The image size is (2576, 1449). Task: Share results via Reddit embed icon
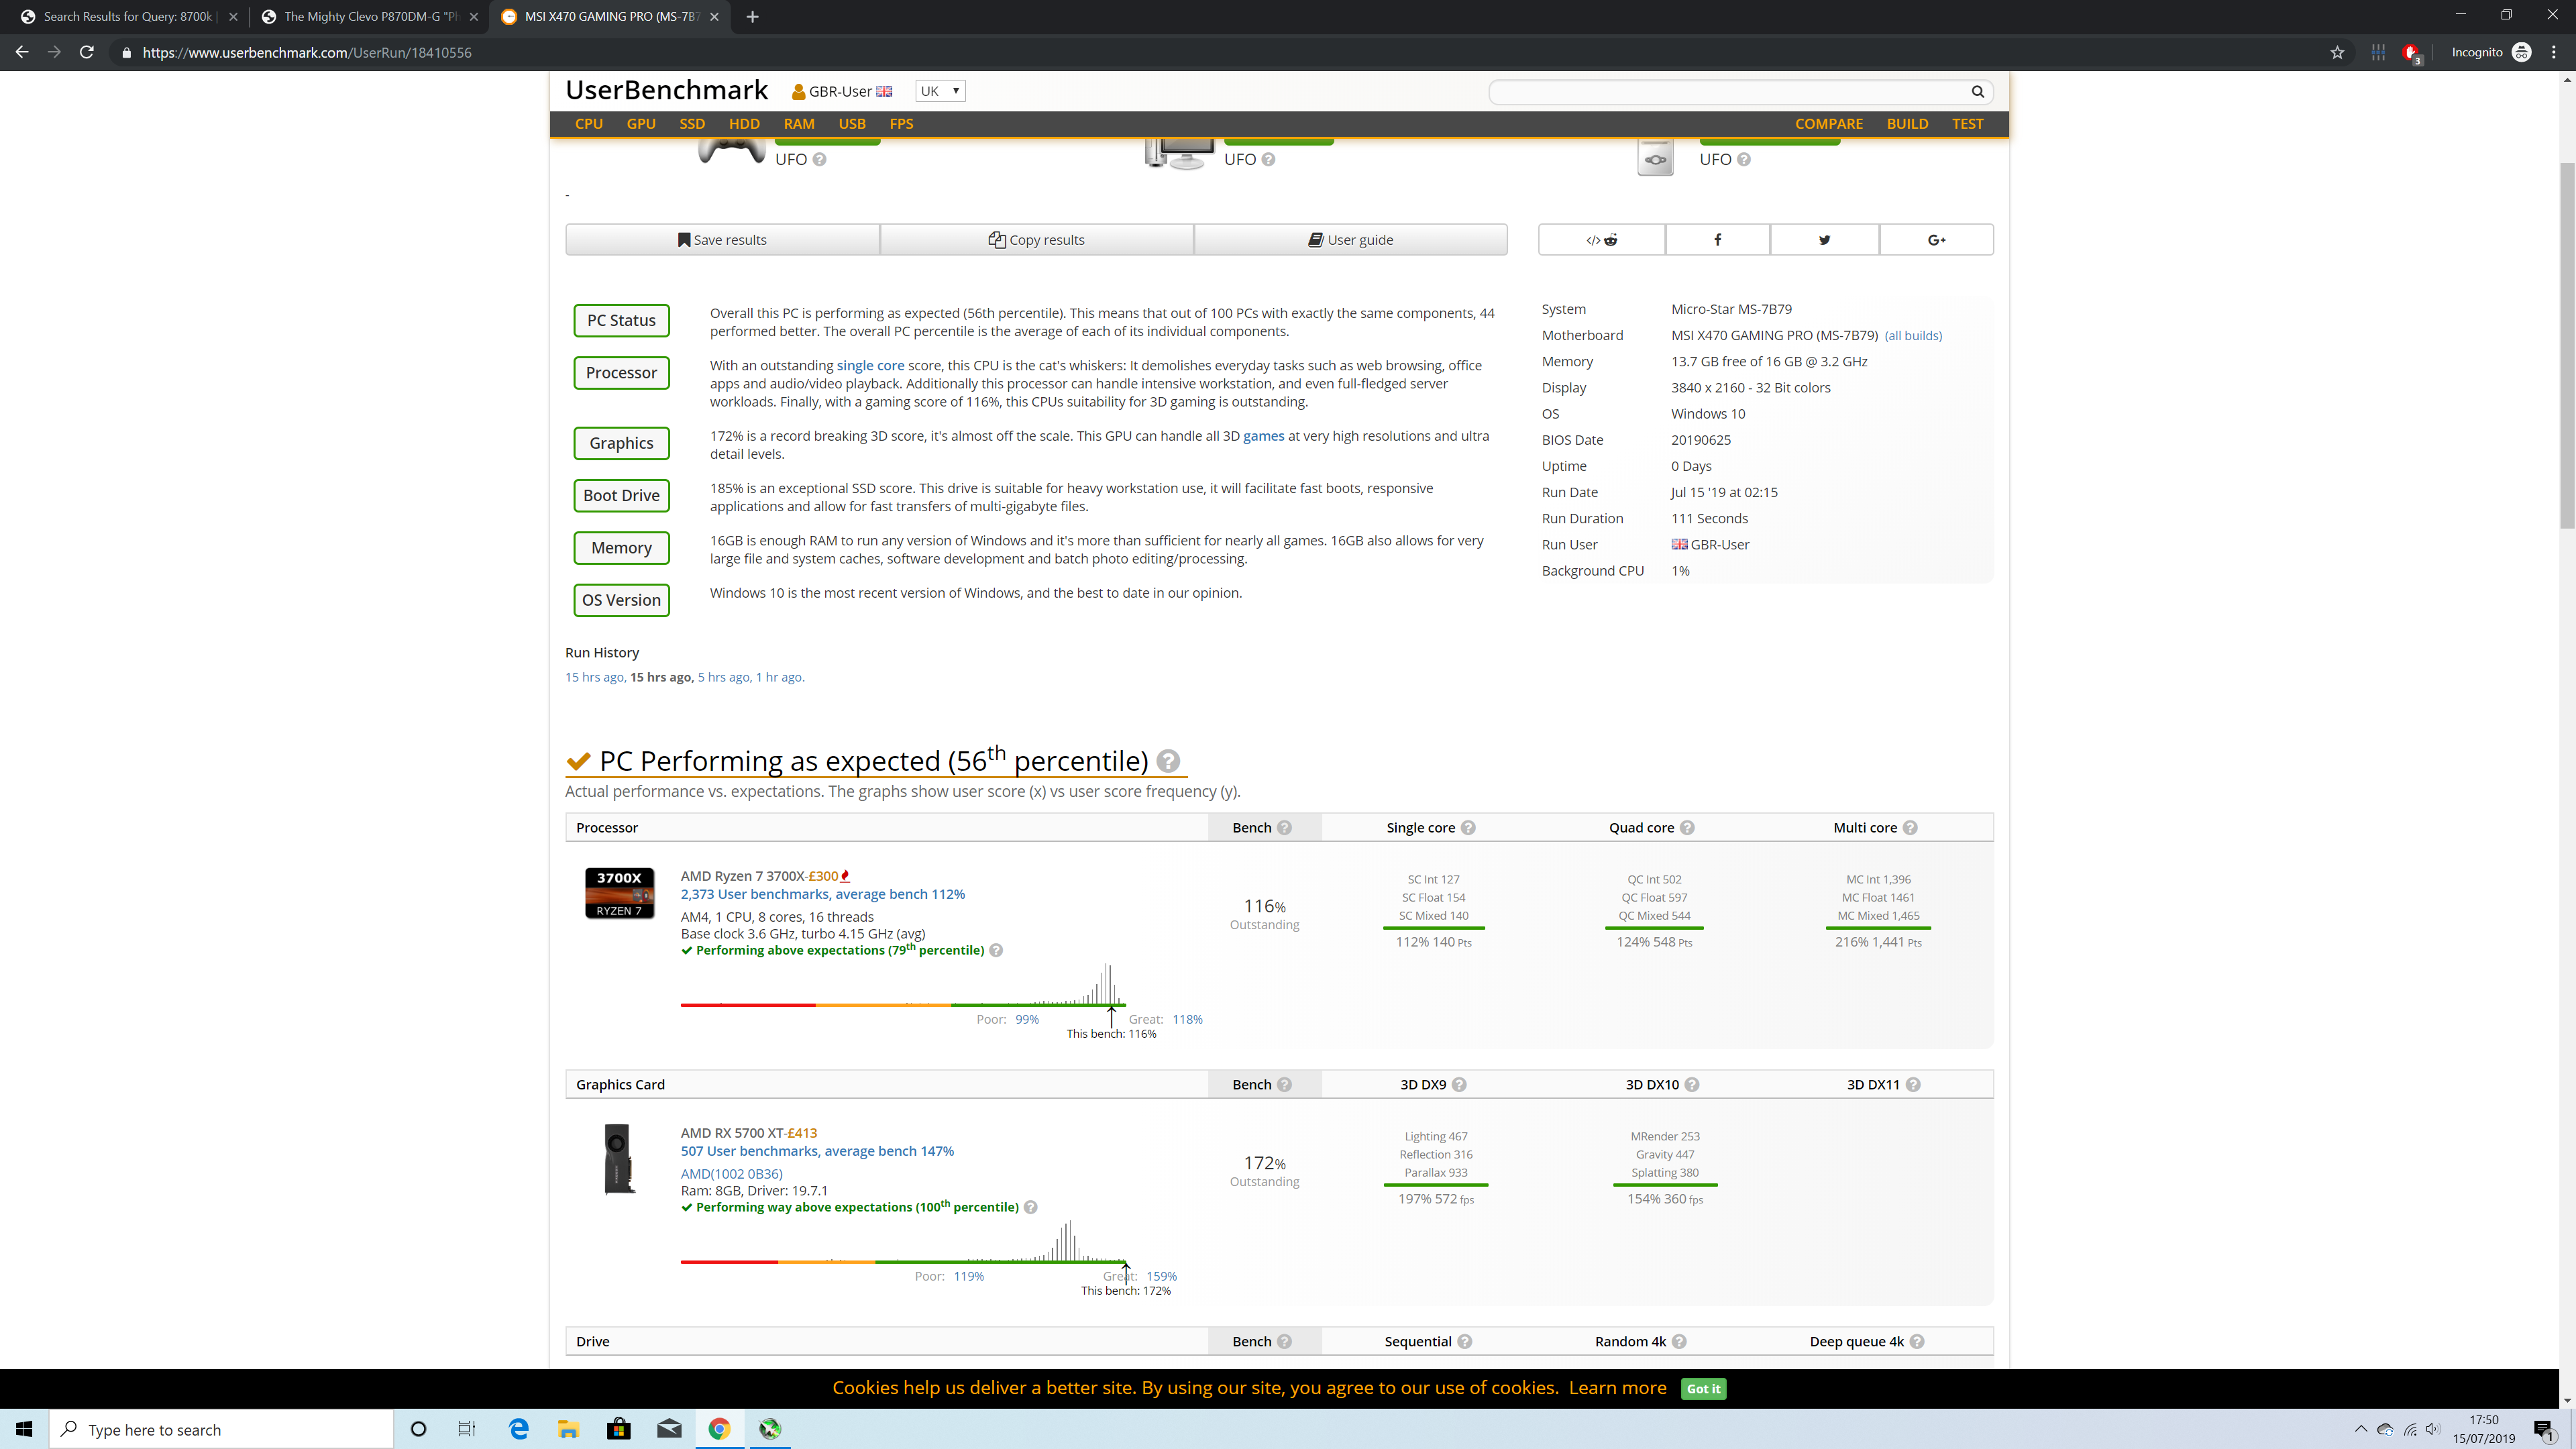(x=1602, y=240)
